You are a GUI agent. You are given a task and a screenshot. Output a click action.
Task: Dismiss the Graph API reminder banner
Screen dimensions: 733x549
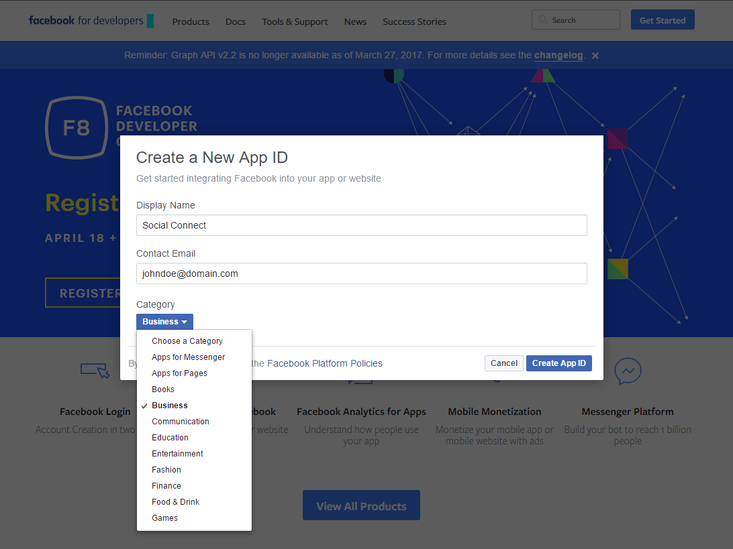(595, 56)
